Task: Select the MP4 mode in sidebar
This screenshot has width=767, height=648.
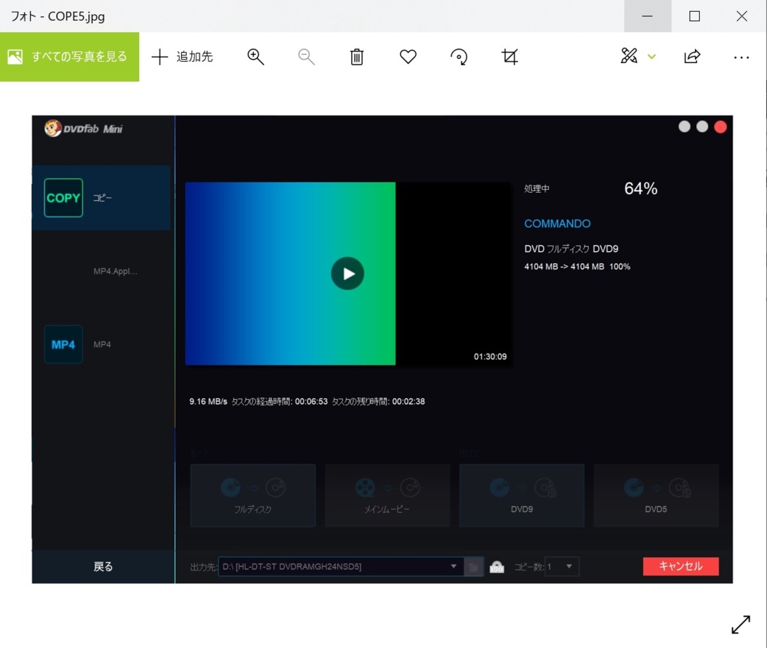Action: [64, 344]
